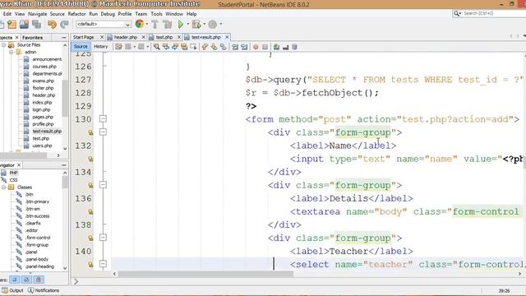Viewport: 526px width, 296px height.
Task: Open the Navigate menu
Action: click(37, 14)
